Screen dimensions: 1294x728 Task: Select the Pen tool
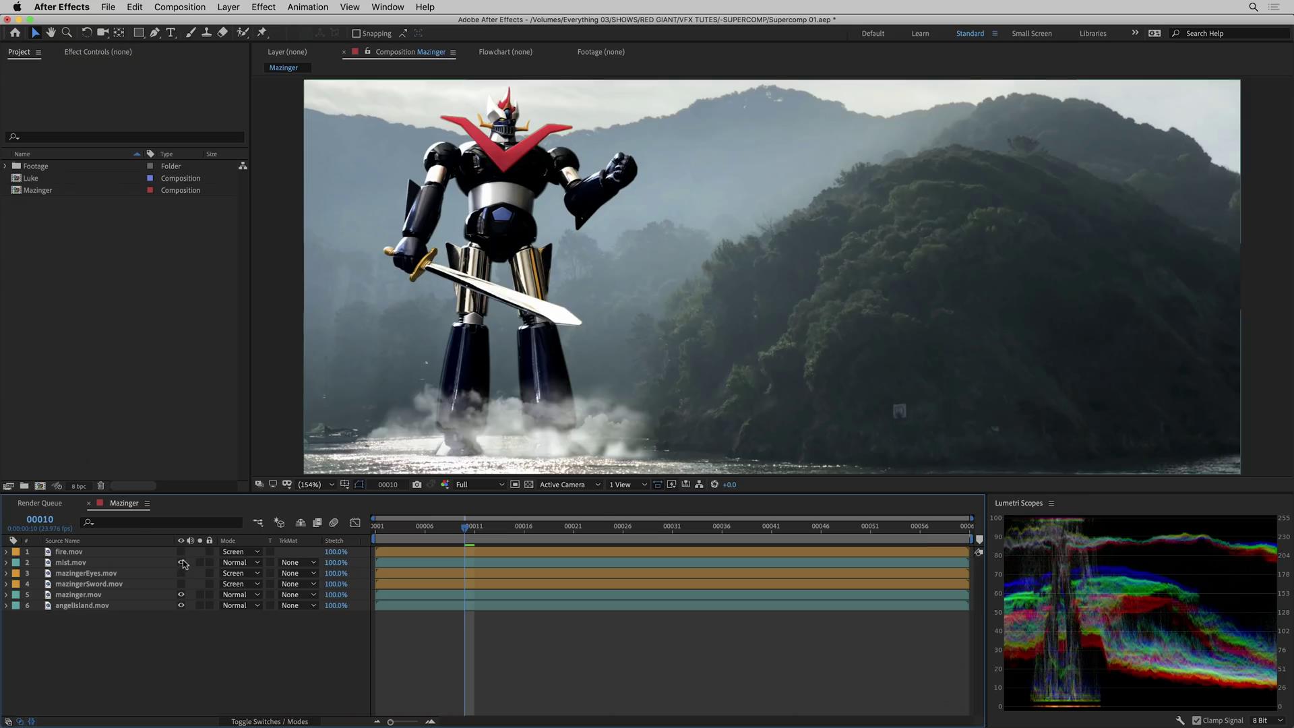[x=155, y=32]
